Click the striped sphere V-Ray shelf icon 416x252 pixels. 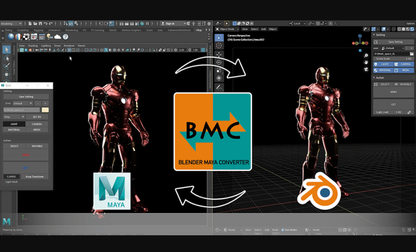point(18,36)
